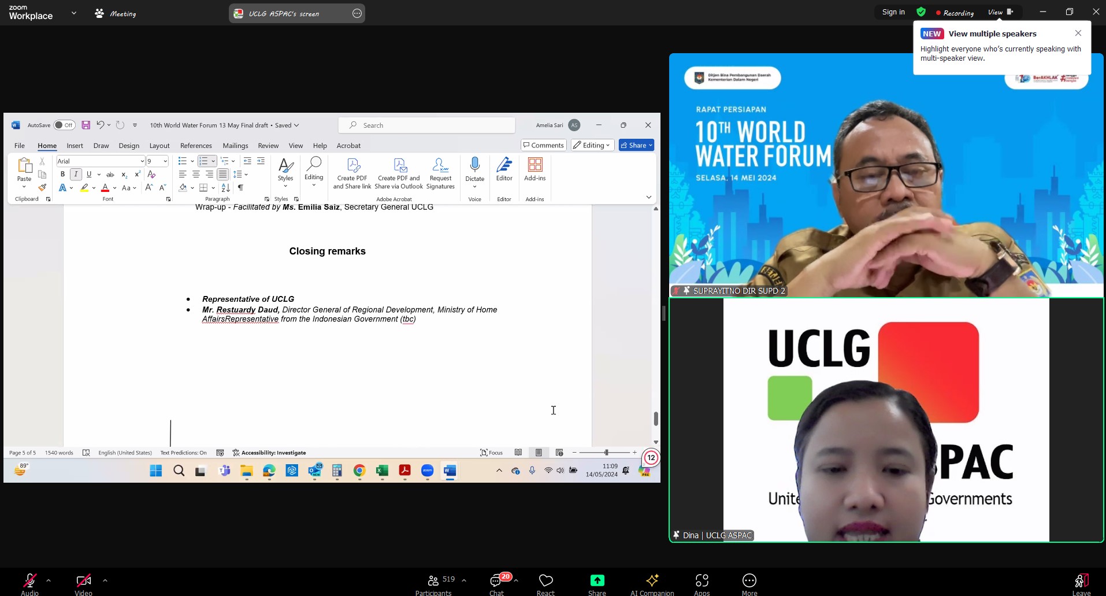The width and height of the screenshot is (1106, 596).
Task: Decrease indent in Paragraph group
Action: [x=247, y=161]
